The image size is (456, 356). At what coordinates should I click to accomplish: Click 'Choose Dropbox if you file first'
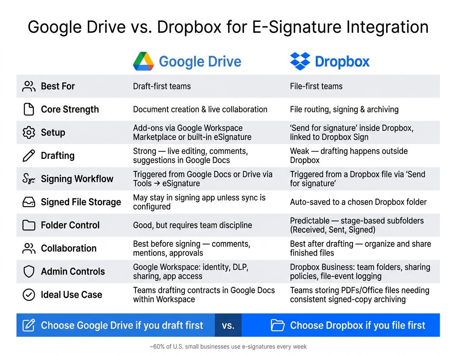(357, 325)
